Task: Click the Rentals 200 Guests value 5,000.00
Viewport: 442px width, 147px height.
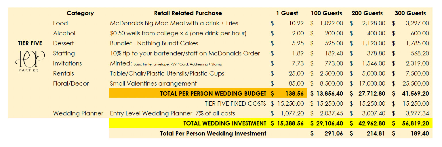Action: 374,73
